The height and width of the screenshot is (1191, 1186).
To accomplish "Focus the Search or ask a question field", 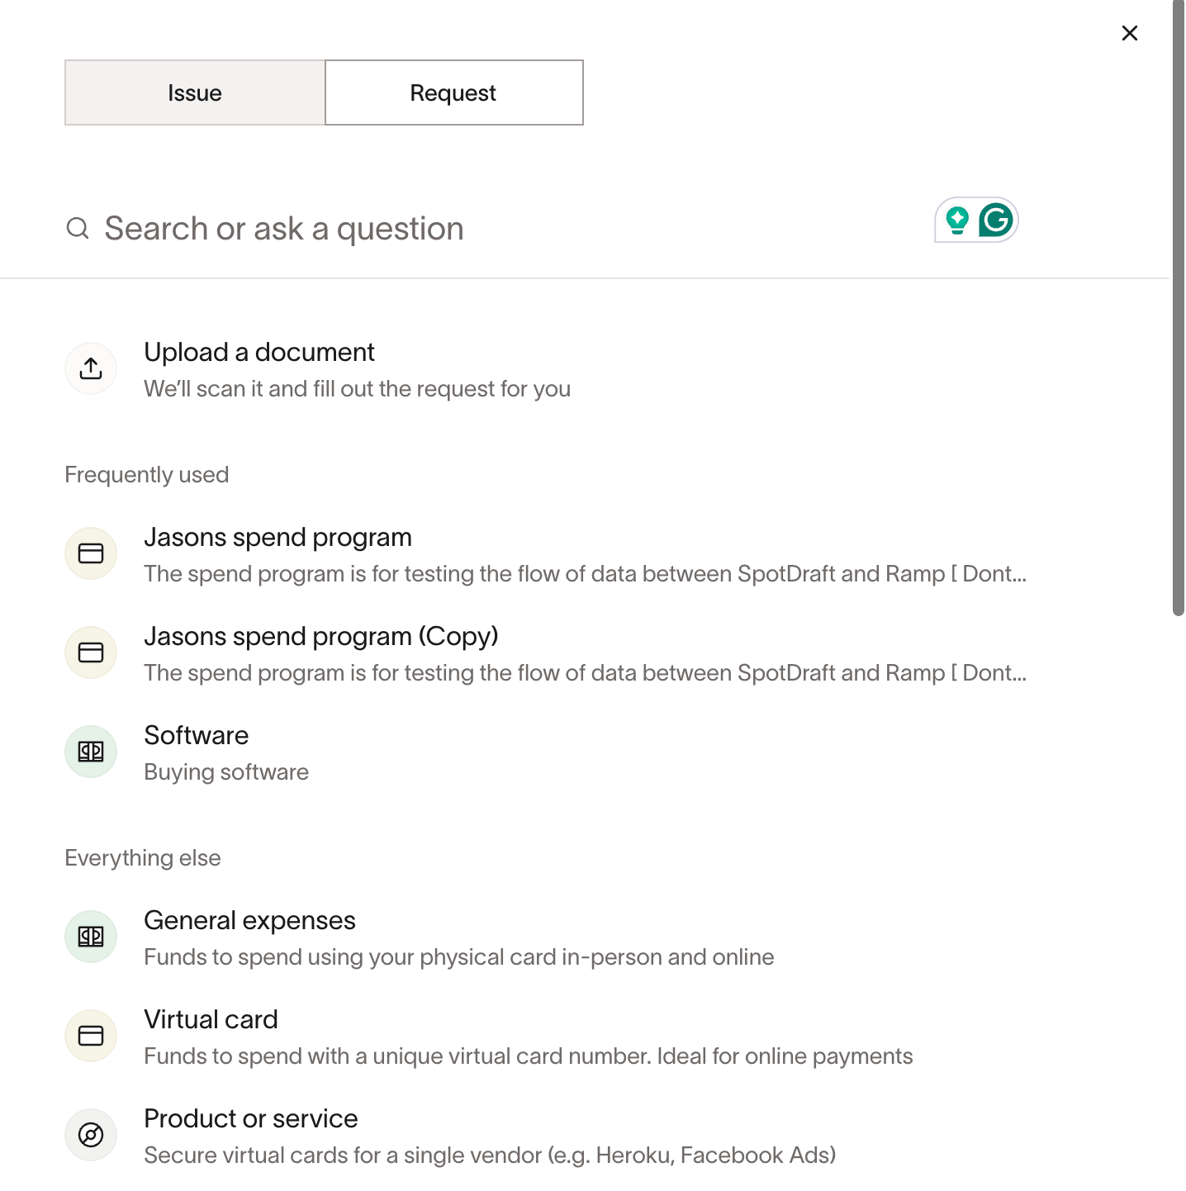I will point(496,229).
